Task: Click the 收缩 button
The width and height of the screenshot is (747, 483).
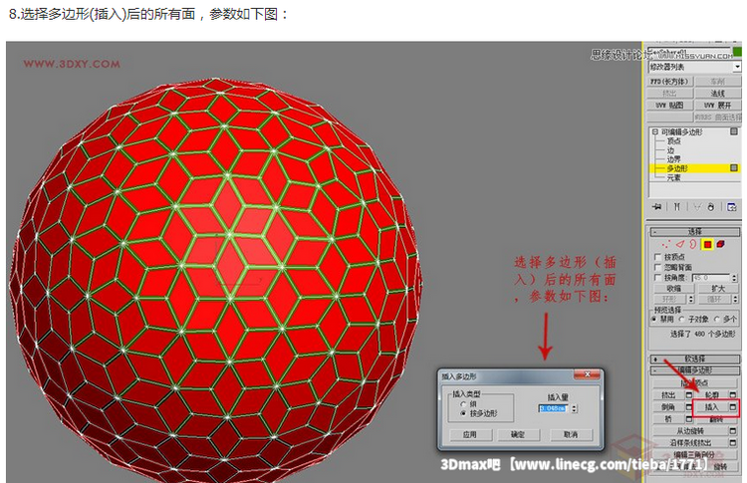Action: [x=673, y=289]
